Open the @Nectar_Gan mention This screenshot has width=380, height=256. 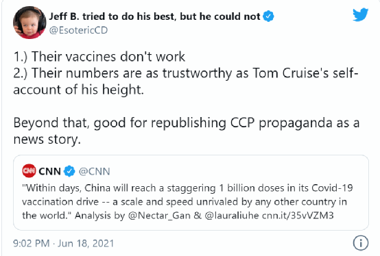click(x=159, y=216)
